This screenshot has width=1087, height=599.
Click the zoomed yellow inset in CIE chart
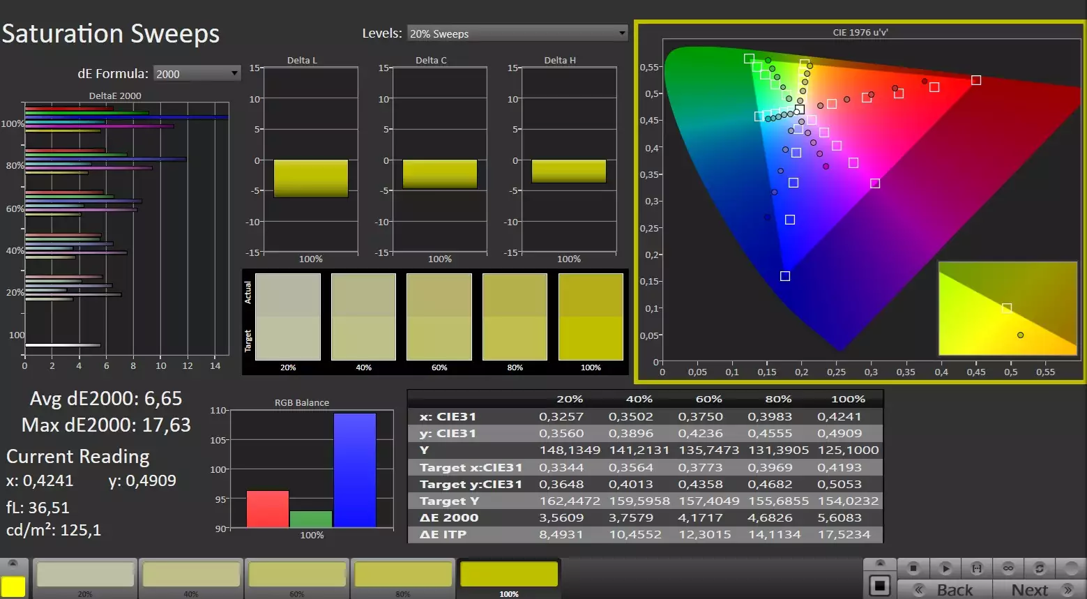point(1007,308)
